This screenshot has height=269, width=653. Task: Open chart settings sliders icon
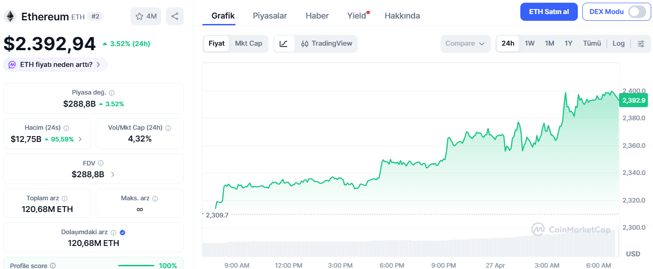(x=641, y=44)
